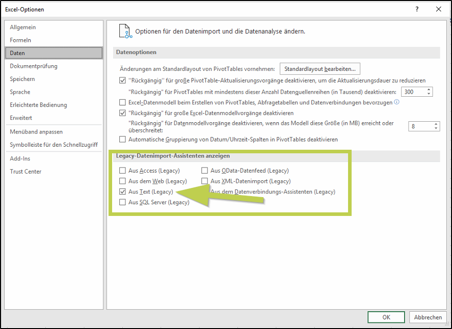Confirm the options with OK
This screenshot has height=329, width=452.
(x=386, y=317)
